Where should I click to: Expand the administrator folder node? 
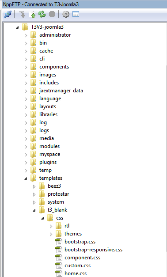point(26,35)
